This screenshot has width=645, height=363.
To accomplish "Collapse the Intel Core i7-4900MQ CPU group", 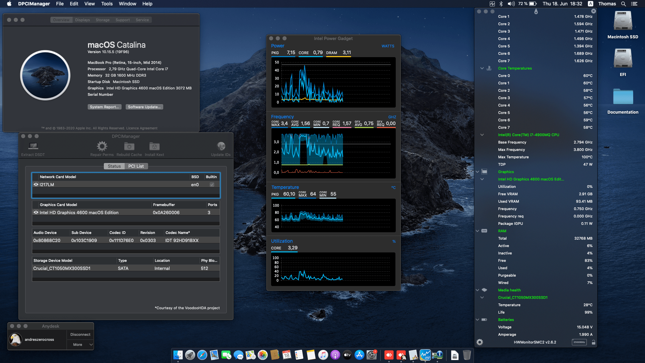I will [x=482, y=135].
